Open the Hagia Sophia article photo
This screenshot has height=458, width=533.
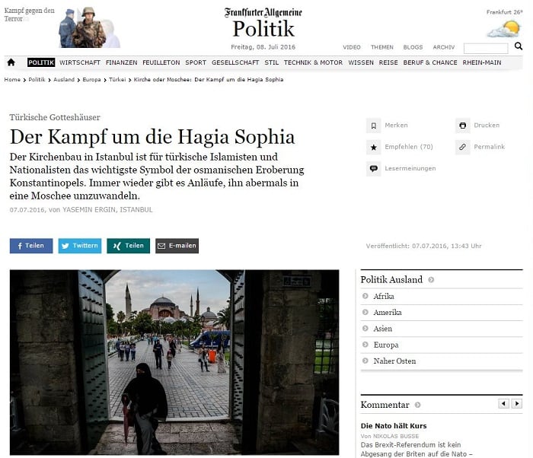(174, 362)
